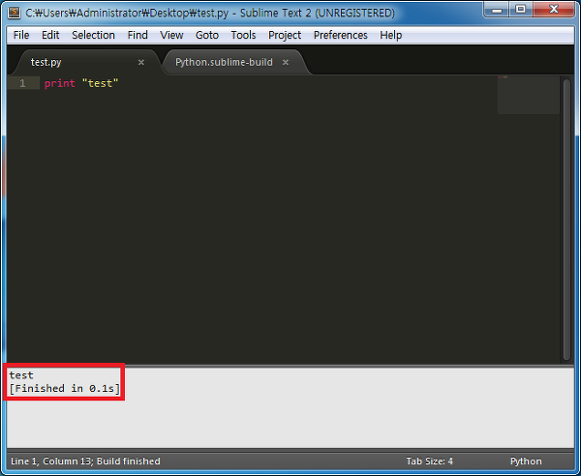Screen dimensions: 581x476
Task: Open the Project menu
Action: click(285, 35)
